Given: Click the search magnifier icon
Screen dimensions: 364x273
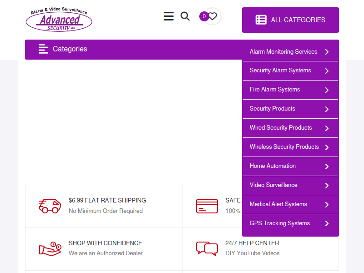Looking at the screenshot, I should [185, 16].
